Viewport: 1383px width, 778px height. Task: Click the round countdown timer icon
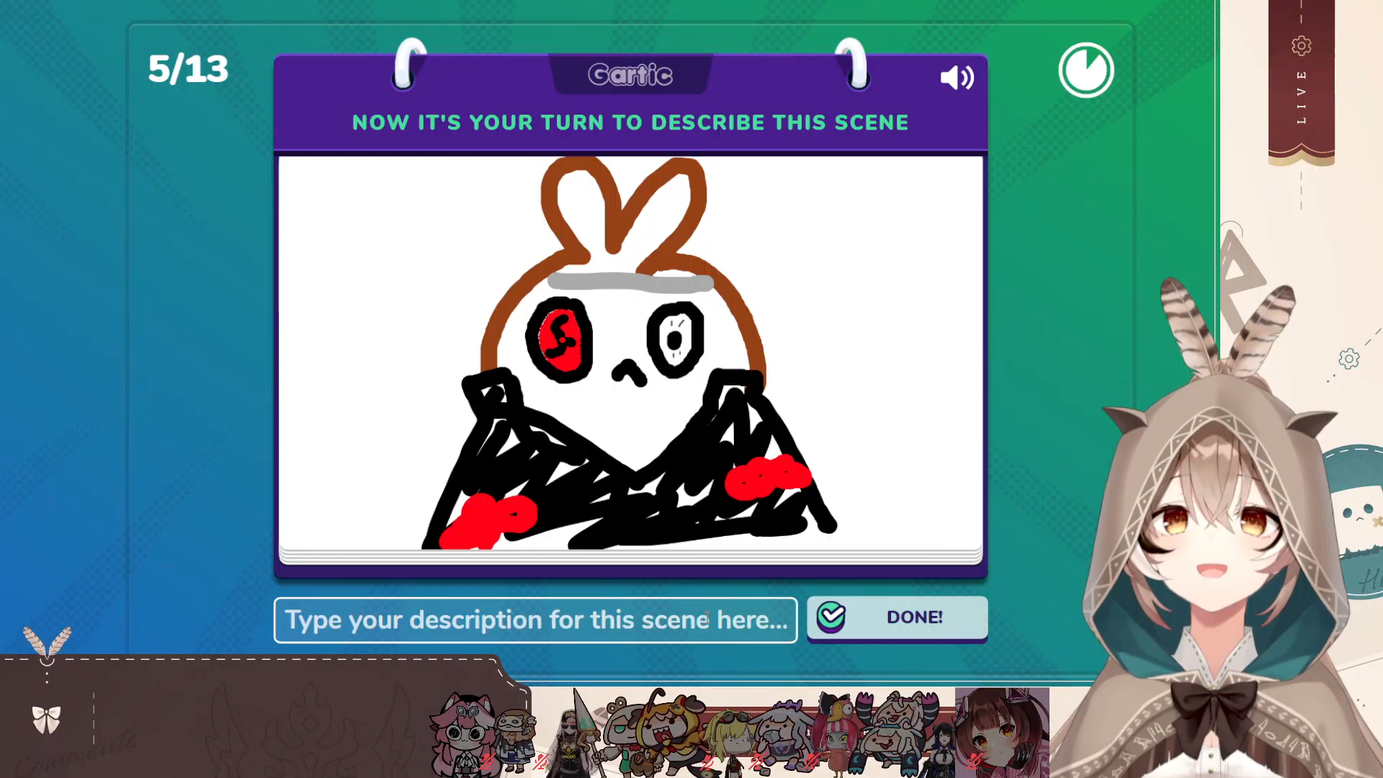[x=1086, y=70]
